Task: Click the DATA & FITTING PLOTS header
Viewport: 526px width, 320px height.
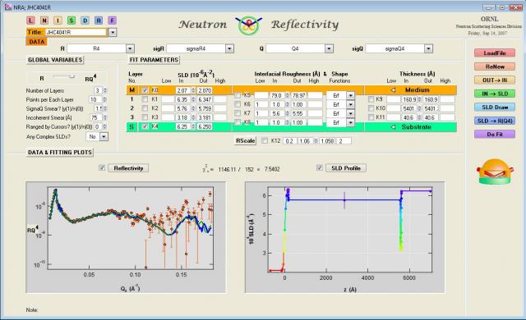Action: pos(60,153)
